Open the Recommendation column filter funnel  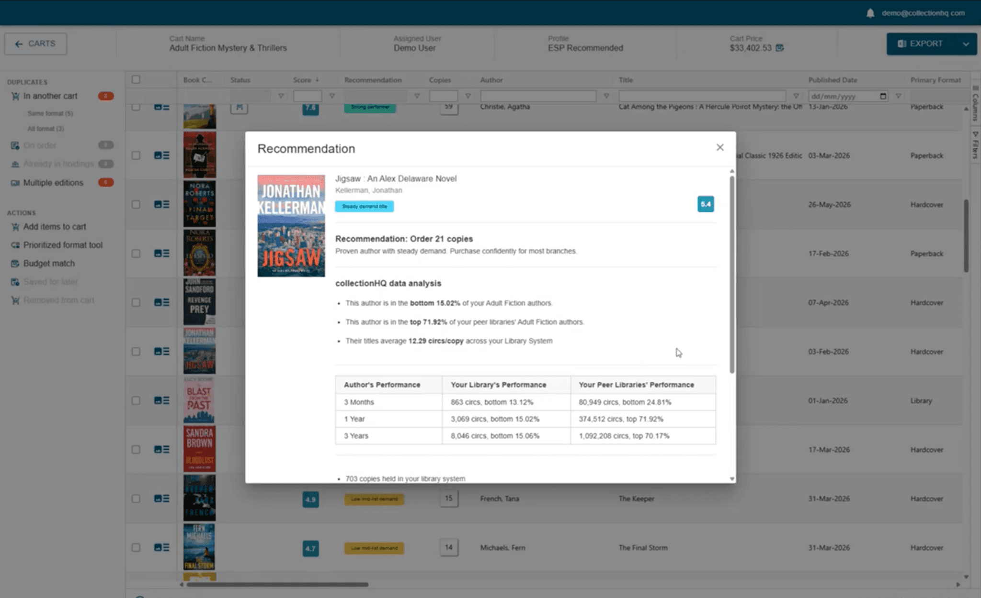point(417,96)
